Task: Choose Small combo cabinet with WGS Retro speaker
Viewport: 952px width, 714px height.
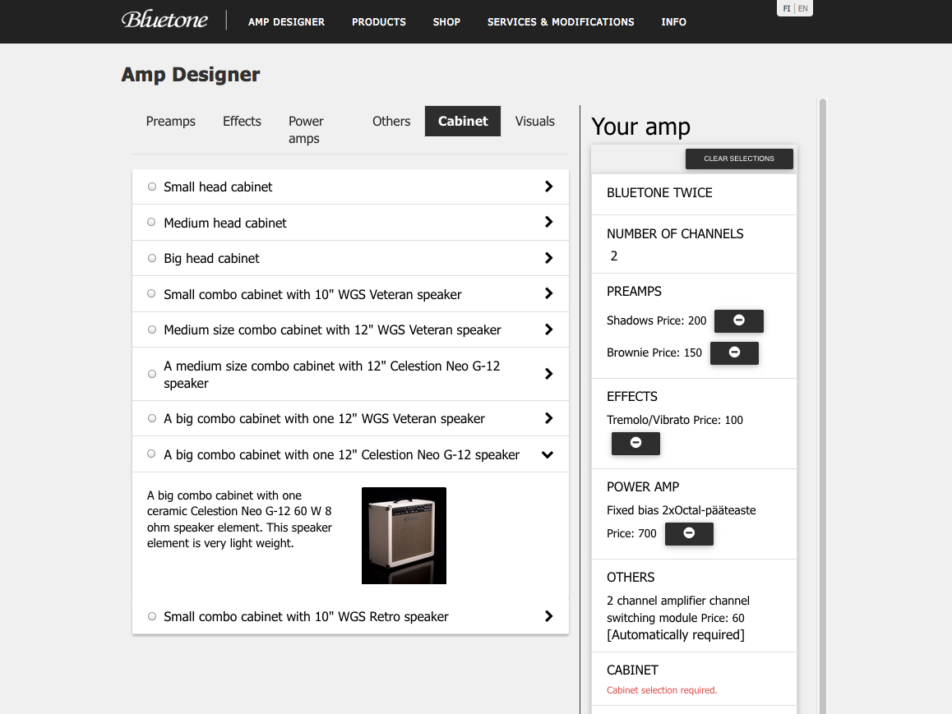Action: pos(152,616)
